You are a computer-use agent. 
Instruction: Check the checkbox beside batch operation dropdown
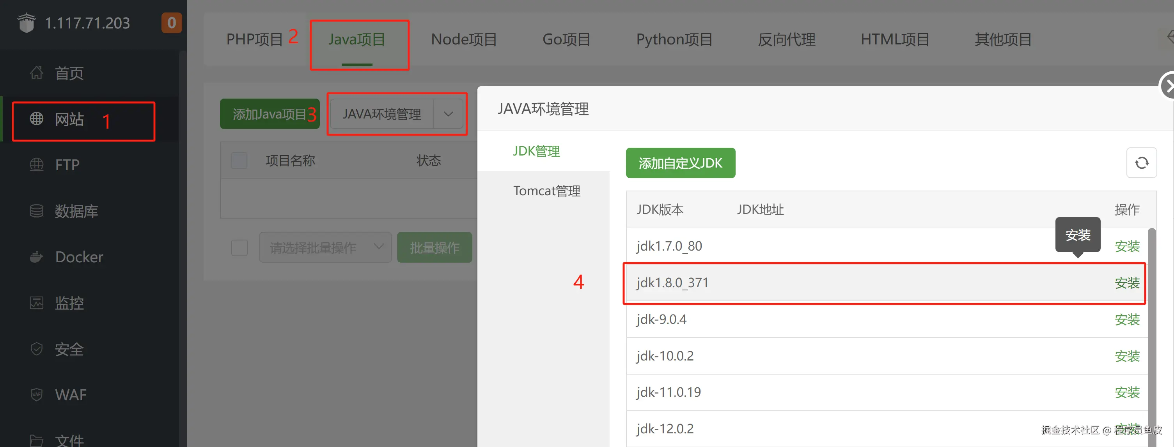tap(239, 247)
